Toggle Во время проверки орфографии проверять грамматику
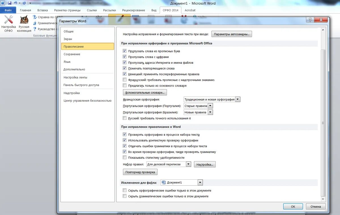The height and width of the screenshot is (215, 340). click(x=125, y=152)
